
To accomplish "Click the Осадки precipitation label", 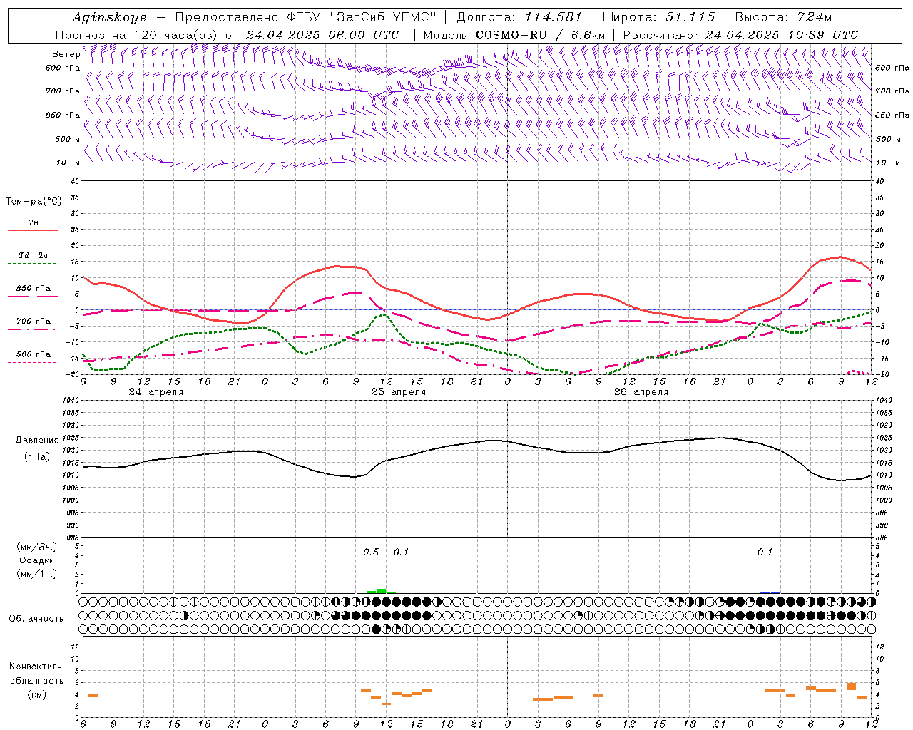I will [x=37, y=560].
